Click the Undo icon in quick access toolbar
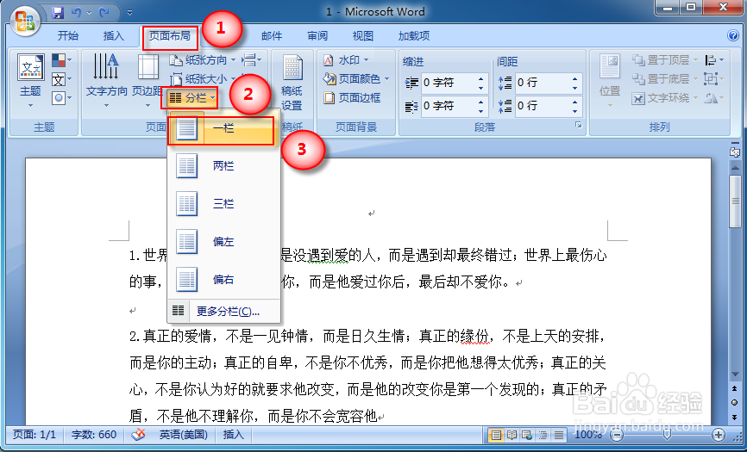 point(76,13)
